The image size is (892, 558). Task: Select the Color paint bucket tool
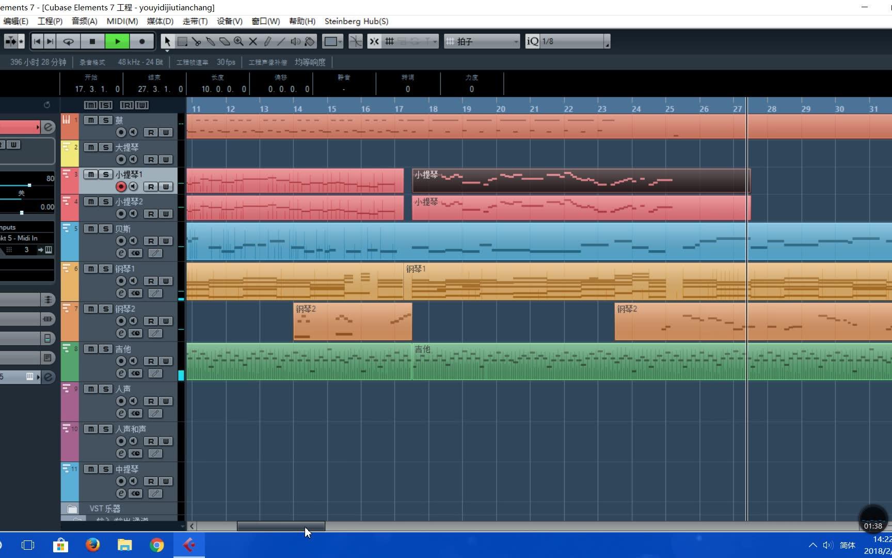pos(310,41)
